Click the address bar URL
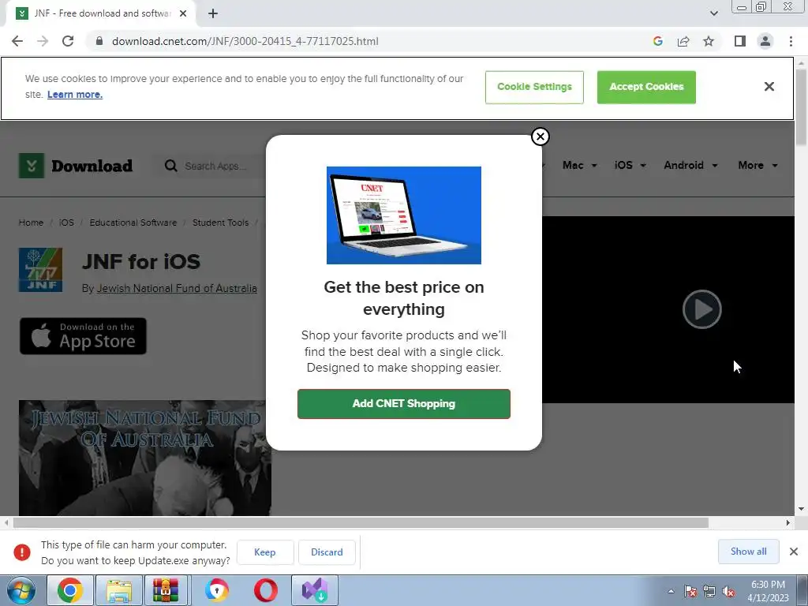 pos(245,41)
